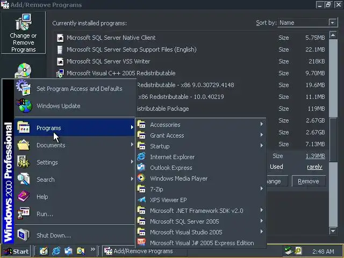Open the Programs menu item

pos(75,127)
